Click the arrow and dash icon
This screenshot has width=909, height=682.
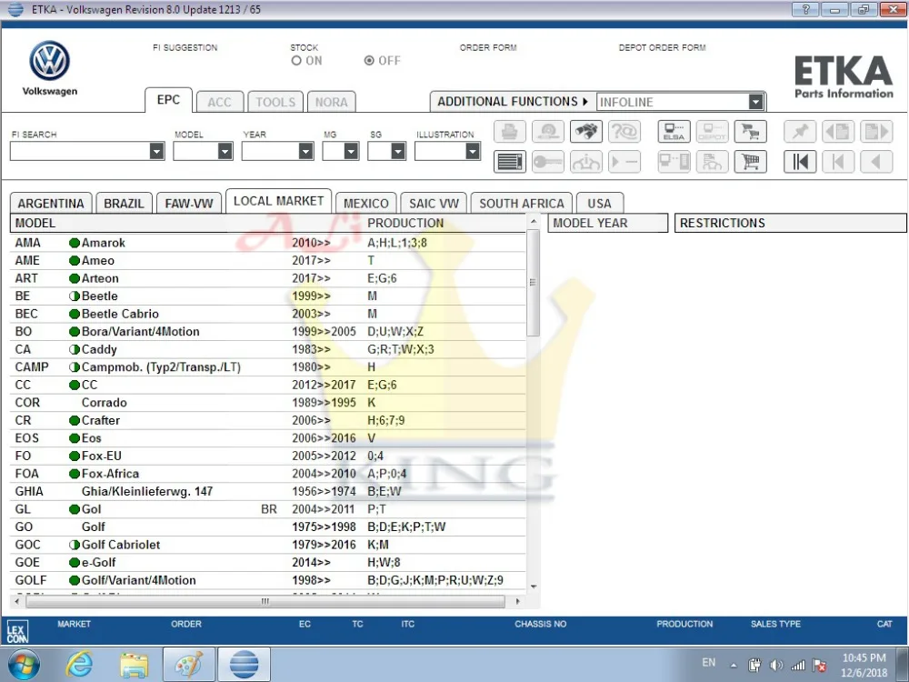(624, 162)
